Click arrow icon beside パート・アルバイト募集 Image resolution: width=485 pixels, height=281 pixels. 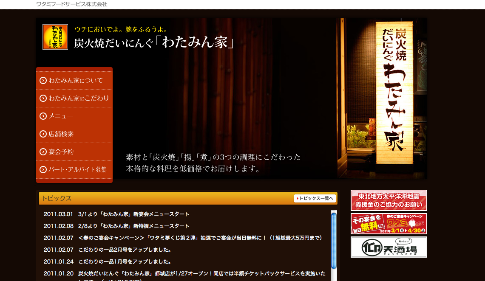pyautogui.click(x=43, y=169)
